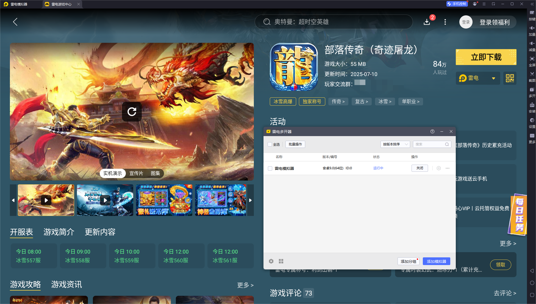This screenshot has height=304, width=536.
Task: Select the 游戏资讯 tab
Action: click(66, 285)
